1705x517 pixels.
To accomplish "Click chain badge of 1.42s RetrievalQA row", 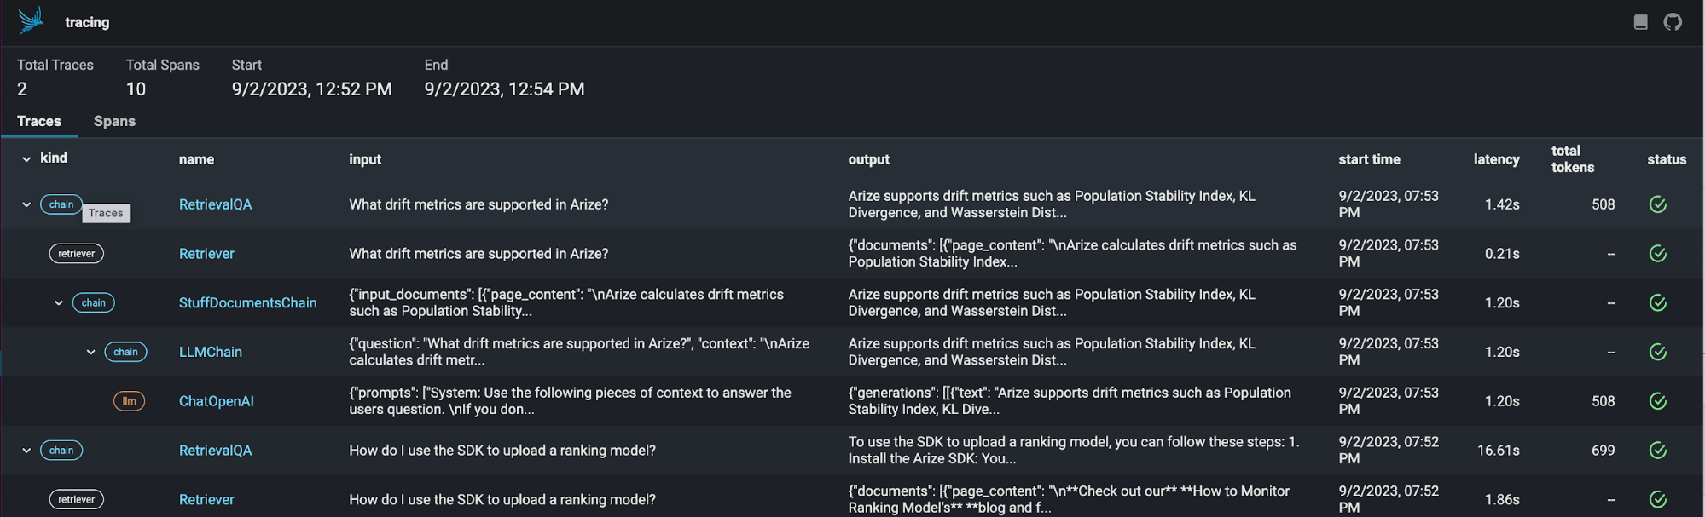I will click(61, 204).
